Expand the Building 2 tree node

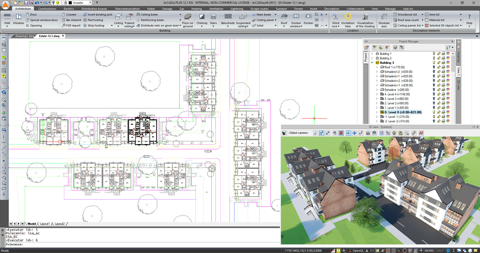click(x=372, y=58)
